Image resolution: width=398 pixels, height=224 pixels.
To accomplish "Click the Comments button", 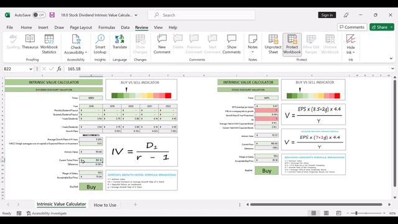I will point(352,27).
